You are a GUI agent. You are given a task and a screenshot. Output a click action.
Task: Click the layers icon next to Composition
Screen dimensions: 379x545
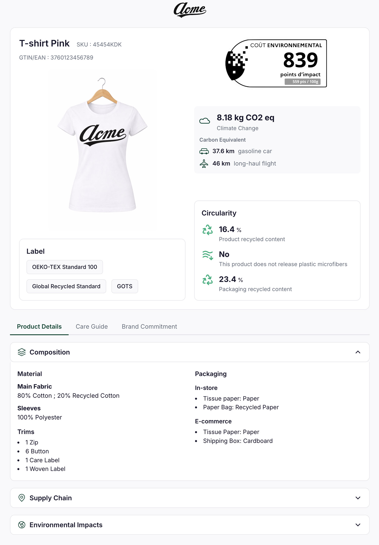pyautogui.click(x=22, y=352)
